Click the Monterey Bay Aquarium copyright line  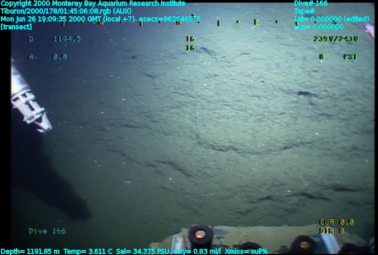93,3
